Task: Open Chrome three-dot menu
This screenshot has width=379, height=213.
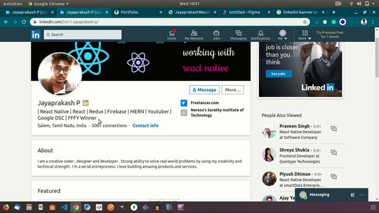Action: pyautogui.click(x=373, y=22)
